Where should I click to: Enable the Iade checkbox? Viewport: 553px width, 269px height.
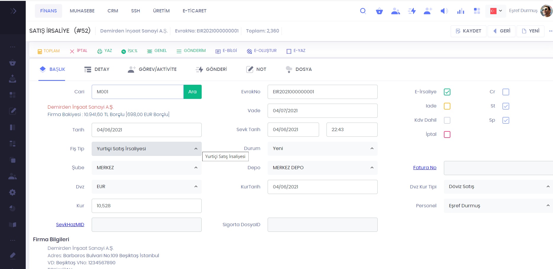[447, 106]
